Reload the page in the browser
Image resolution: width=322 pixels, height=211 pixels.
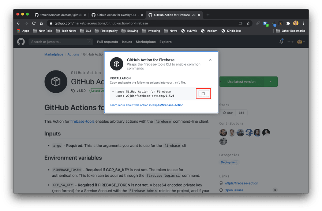point(33,23)
